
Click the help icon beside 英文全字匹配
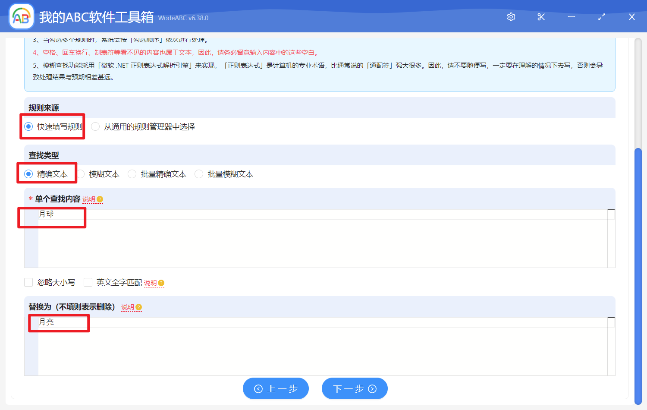[161, 283]
